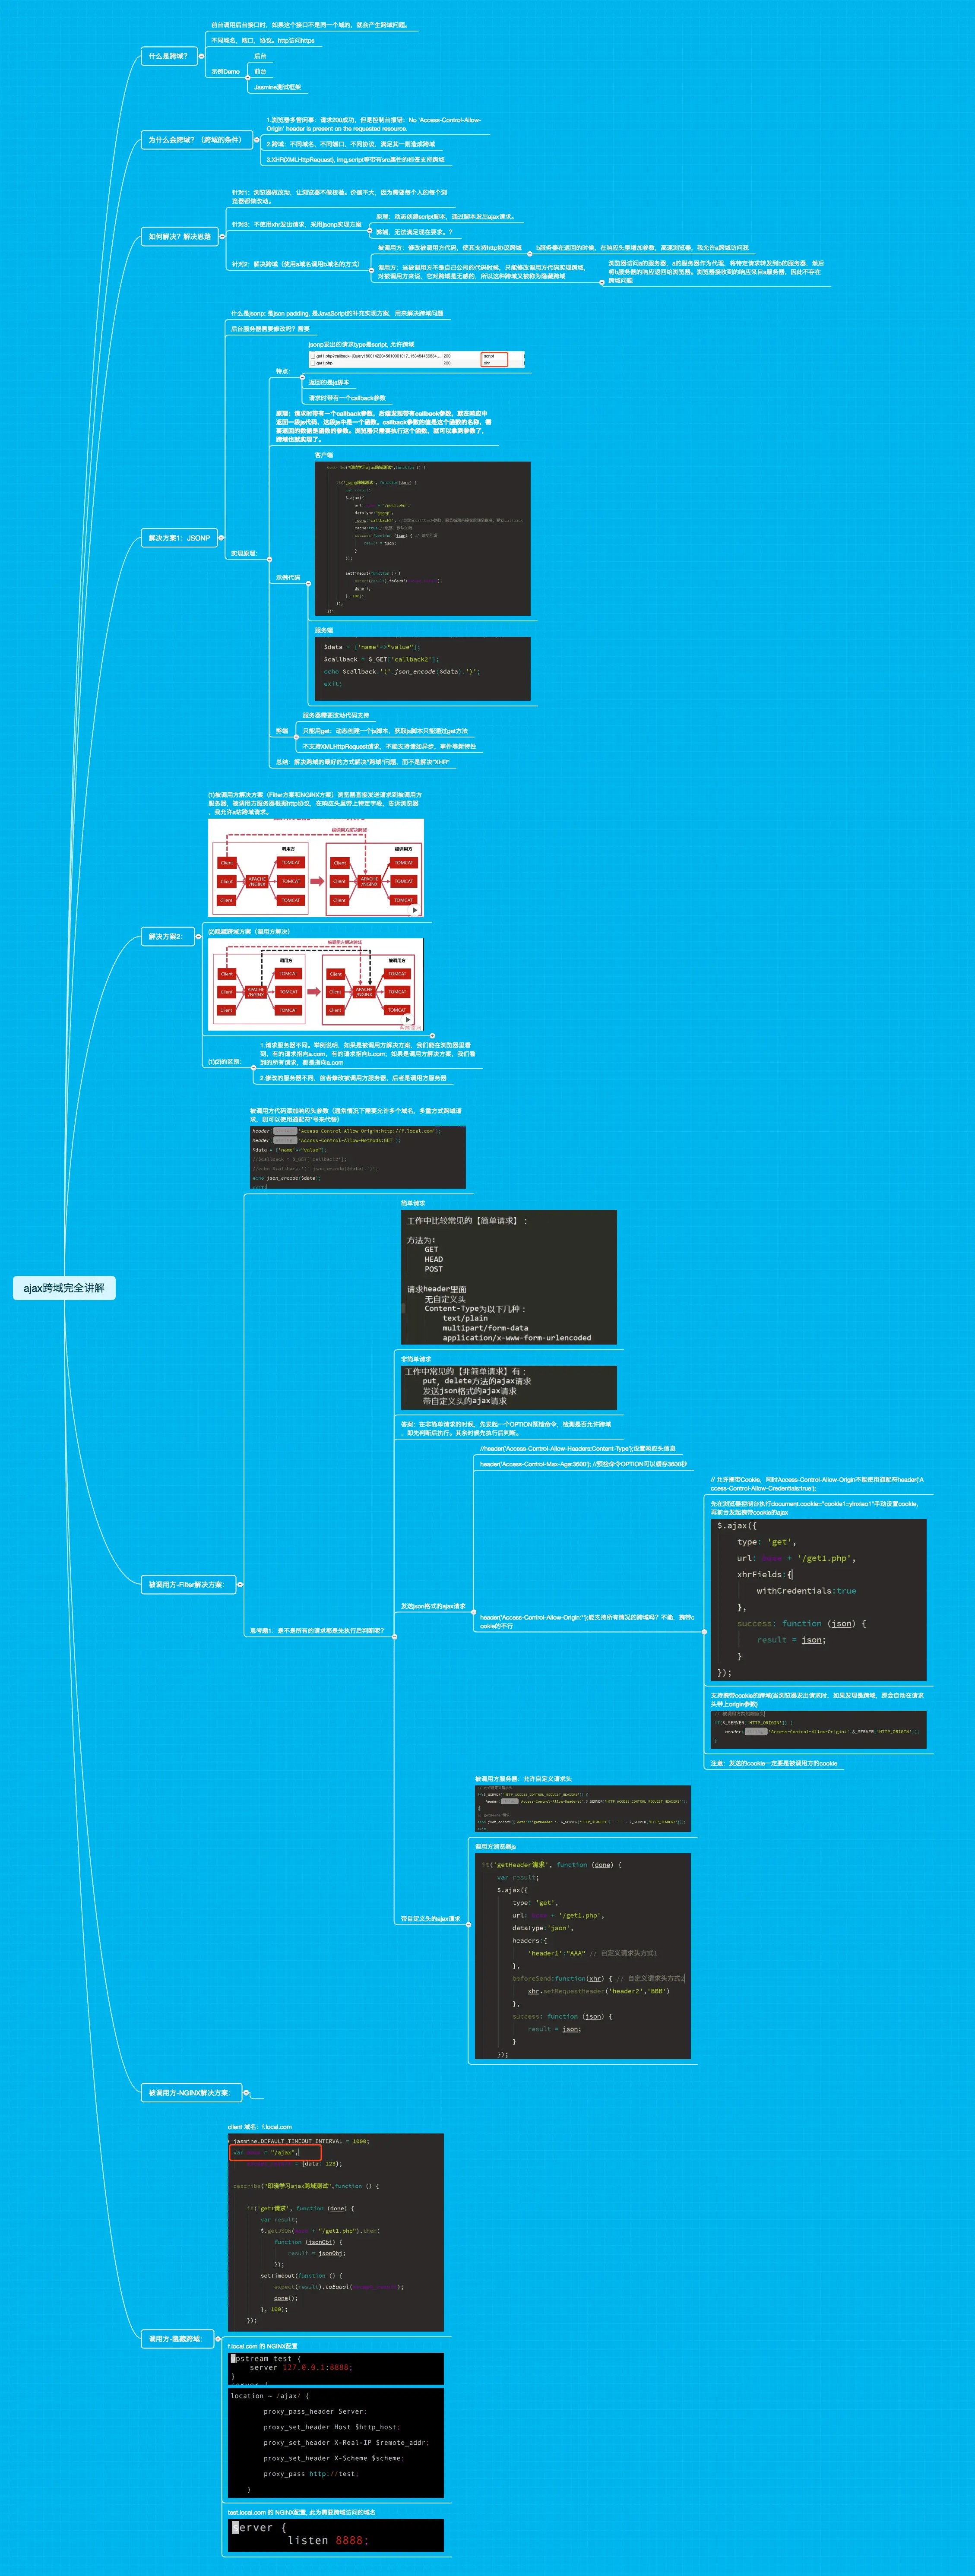Open the 被调用方解决跨域 Tomcat diagram image
This screenshot has width=975, height=2576.
click(316, 868)
